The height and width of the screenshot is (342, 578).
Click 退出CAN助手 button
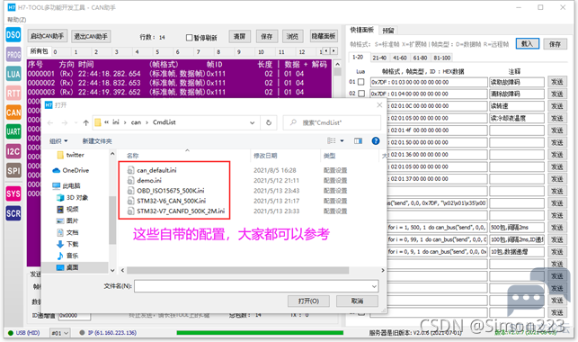click(91, 36)
